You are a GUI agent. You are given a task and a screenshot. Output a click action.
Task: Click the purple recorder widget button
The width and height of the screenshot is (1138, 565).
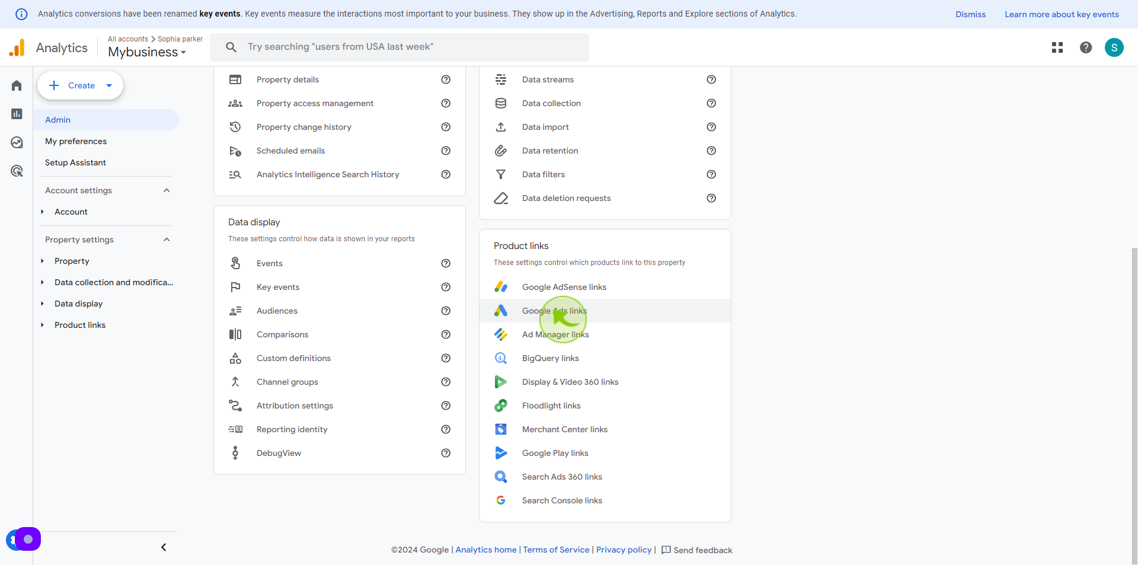click(27, 539)
